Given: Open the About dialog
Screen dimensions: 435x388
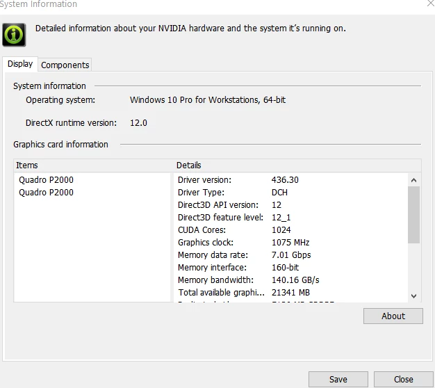Looking at the screenshot, I should pos(393,316).
